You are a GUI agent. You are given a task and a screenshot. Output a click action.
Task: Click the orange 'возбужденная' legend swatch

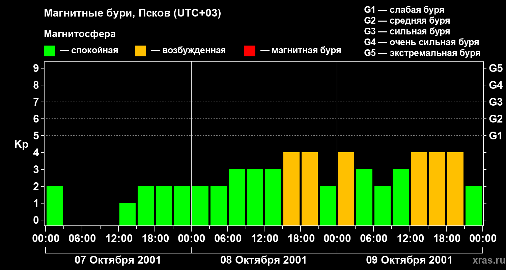[140, 51]
